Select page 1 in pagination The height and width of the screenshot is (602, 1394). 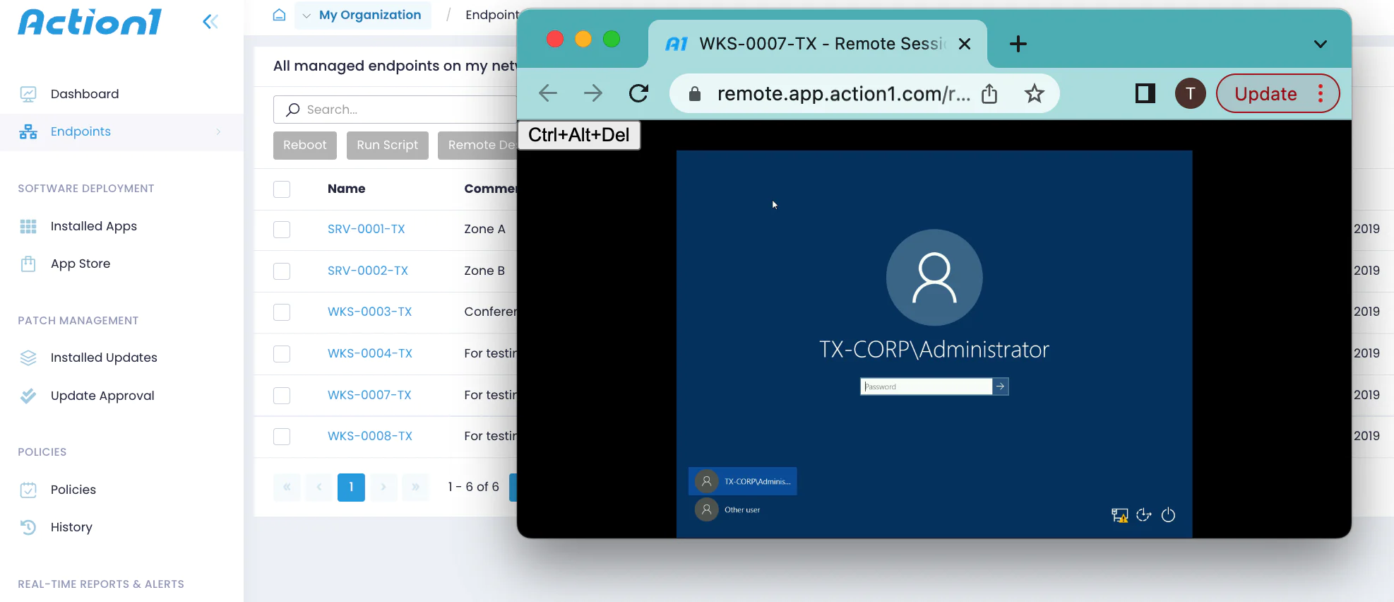pyautogui.click(x=351, y=487)
